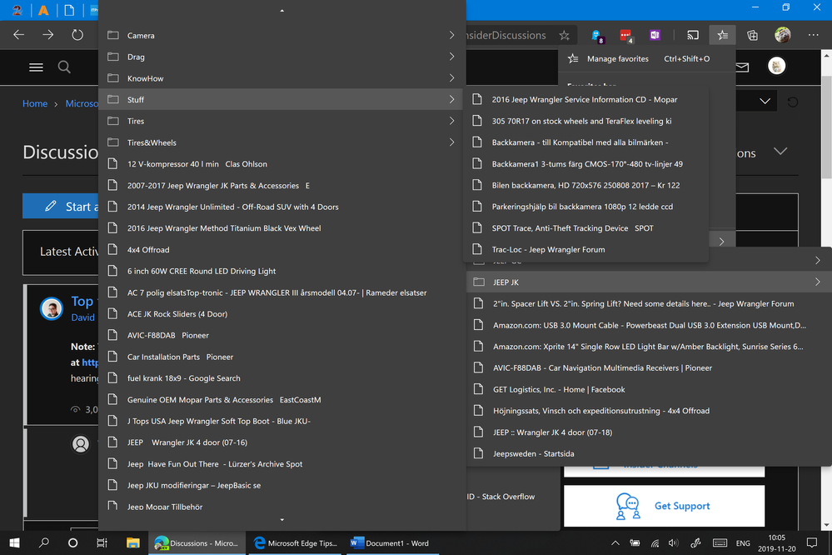
Task: Open the mail envelope icon on the page
Action: pos(742,67)
